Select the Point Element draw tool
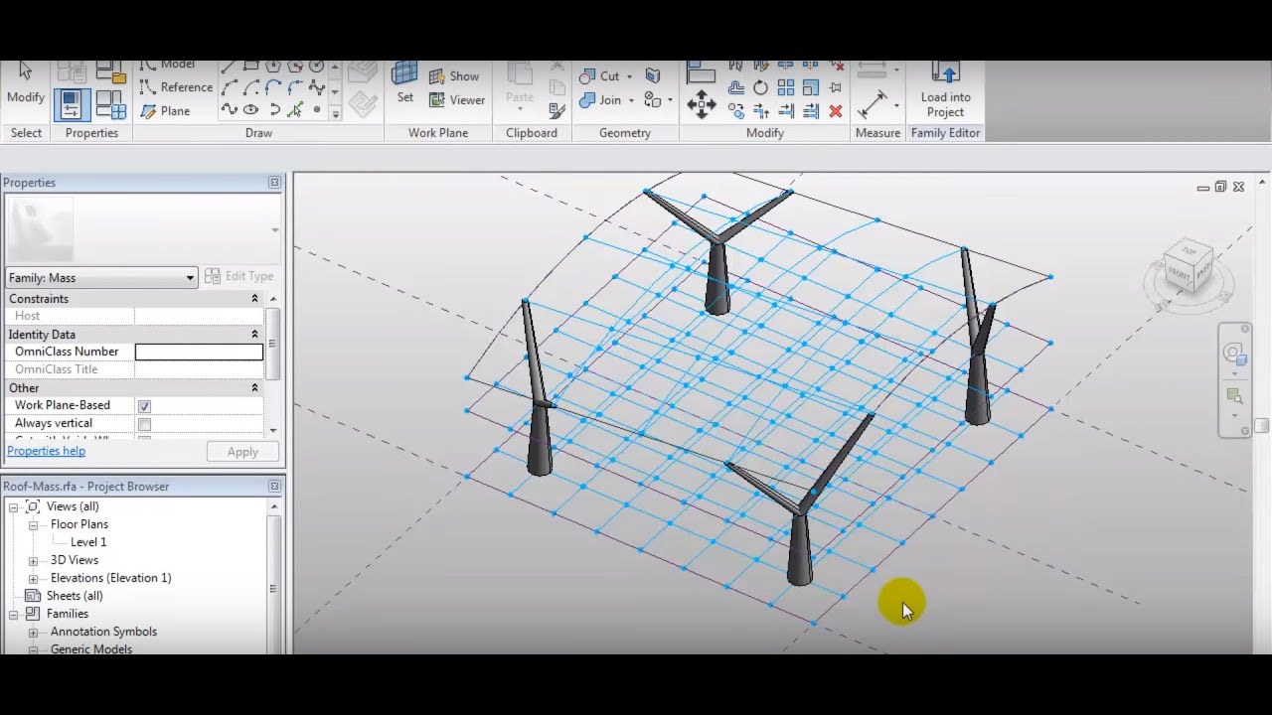 click(x=317, y=110)
